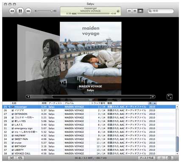This screenshot has width=181, height=163.
Task: Uncheck the BIRTHDAY track checkbox
Action: pyautogui.click(x=13, y=147)
